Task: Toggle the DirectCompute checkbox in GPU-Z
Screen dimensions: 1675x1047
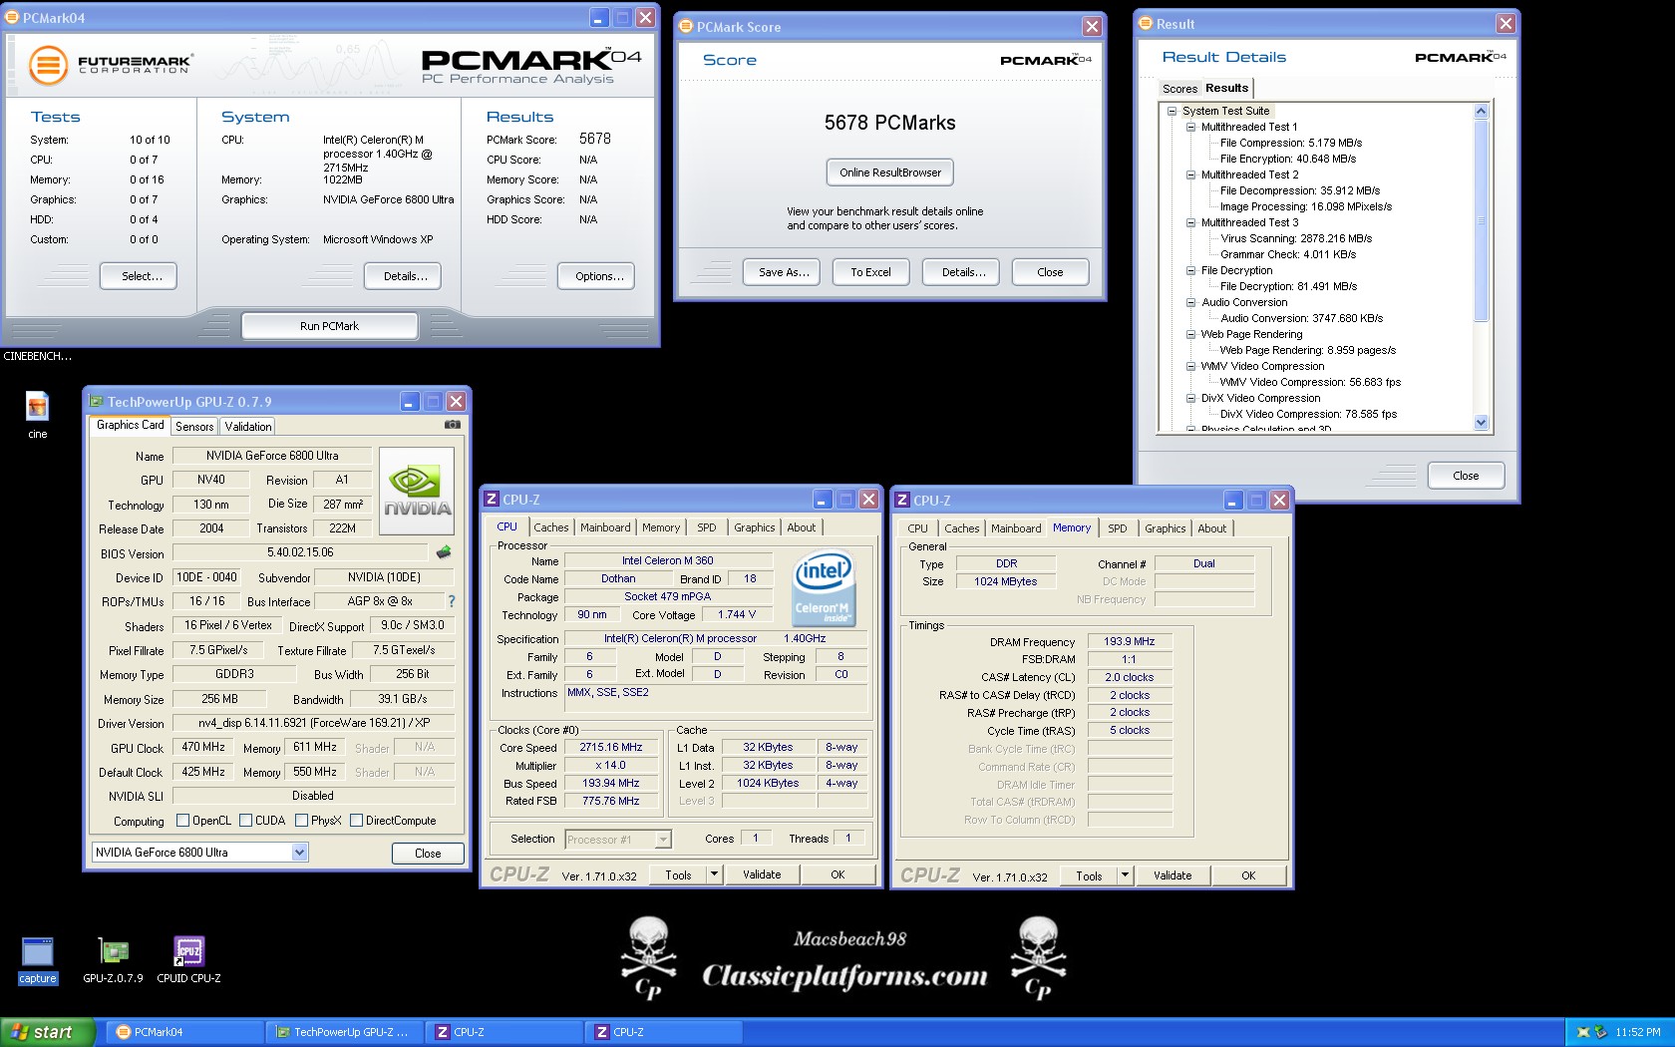Action: pyautogui.click(x=356, y=821)
